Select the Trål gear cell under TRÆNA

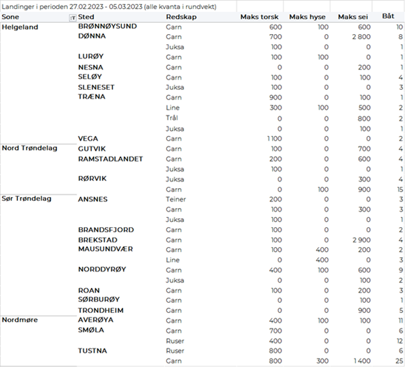(172, 118)
